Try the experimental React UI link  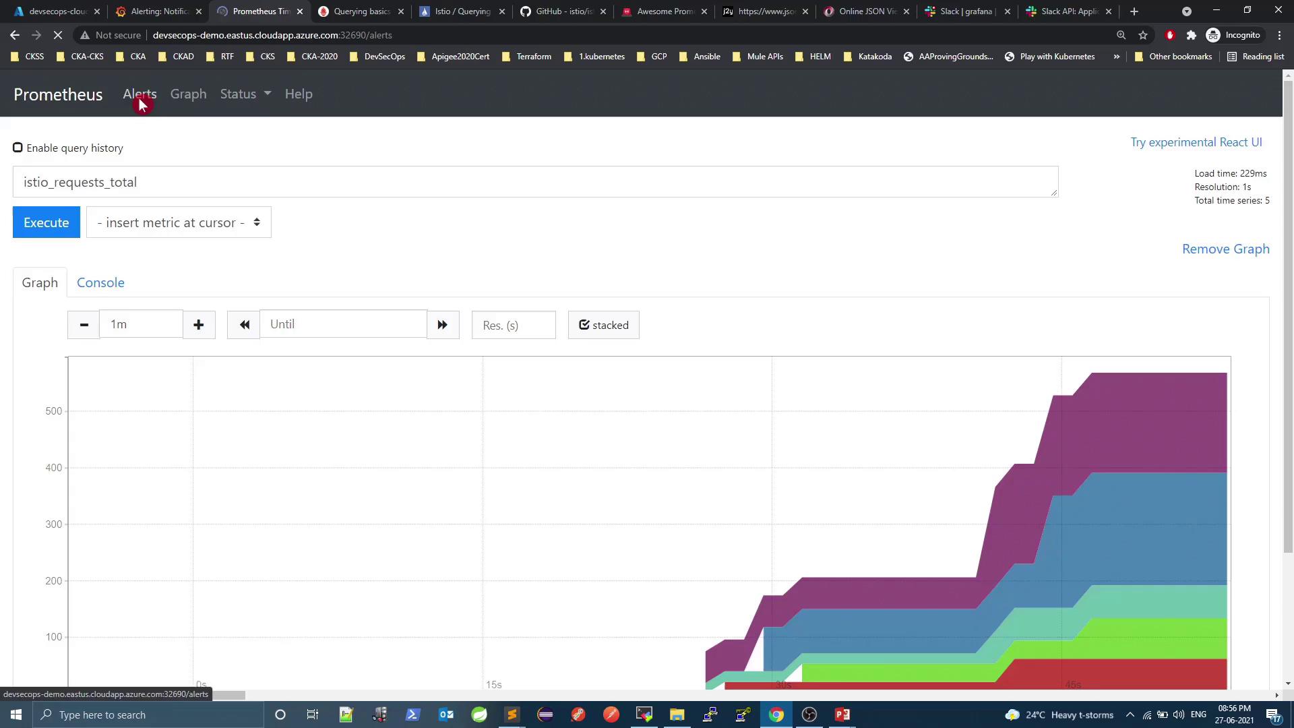pos(1196,142)
